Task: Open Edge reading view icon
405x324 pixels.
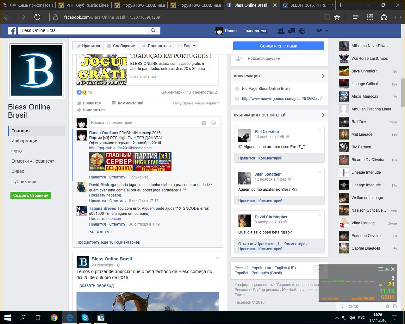Action: [x=327, y=17]
